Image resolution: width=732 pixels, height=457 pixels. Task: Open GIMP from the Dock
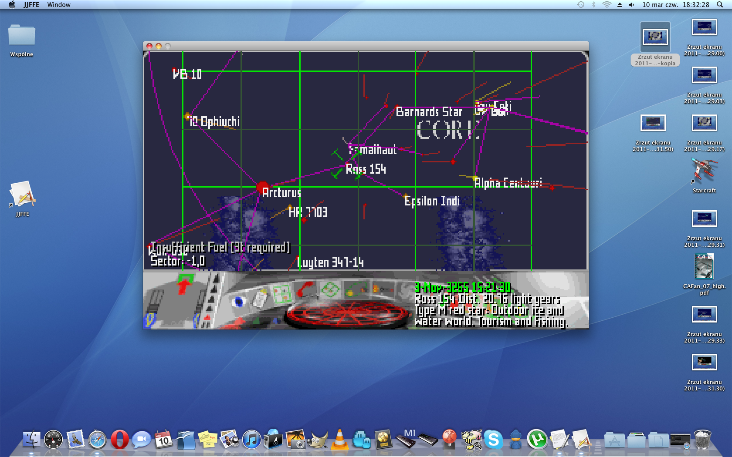click(318, 440)
